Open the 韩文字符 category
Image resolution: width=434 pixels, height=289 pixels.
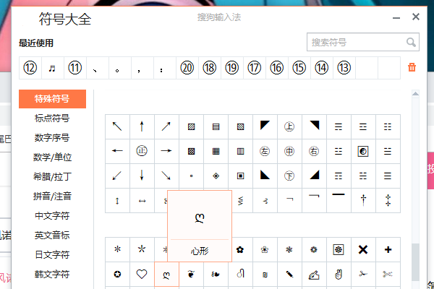52,274
